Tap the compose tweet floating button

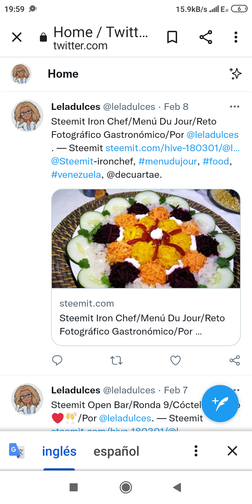click(x=220, y=404)
